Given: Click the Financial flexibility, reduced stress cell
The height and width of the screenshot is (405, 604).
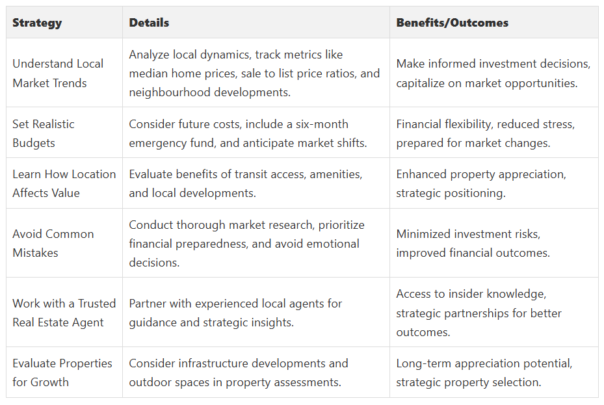Looking at the screenshot, I should click(485, 133).
